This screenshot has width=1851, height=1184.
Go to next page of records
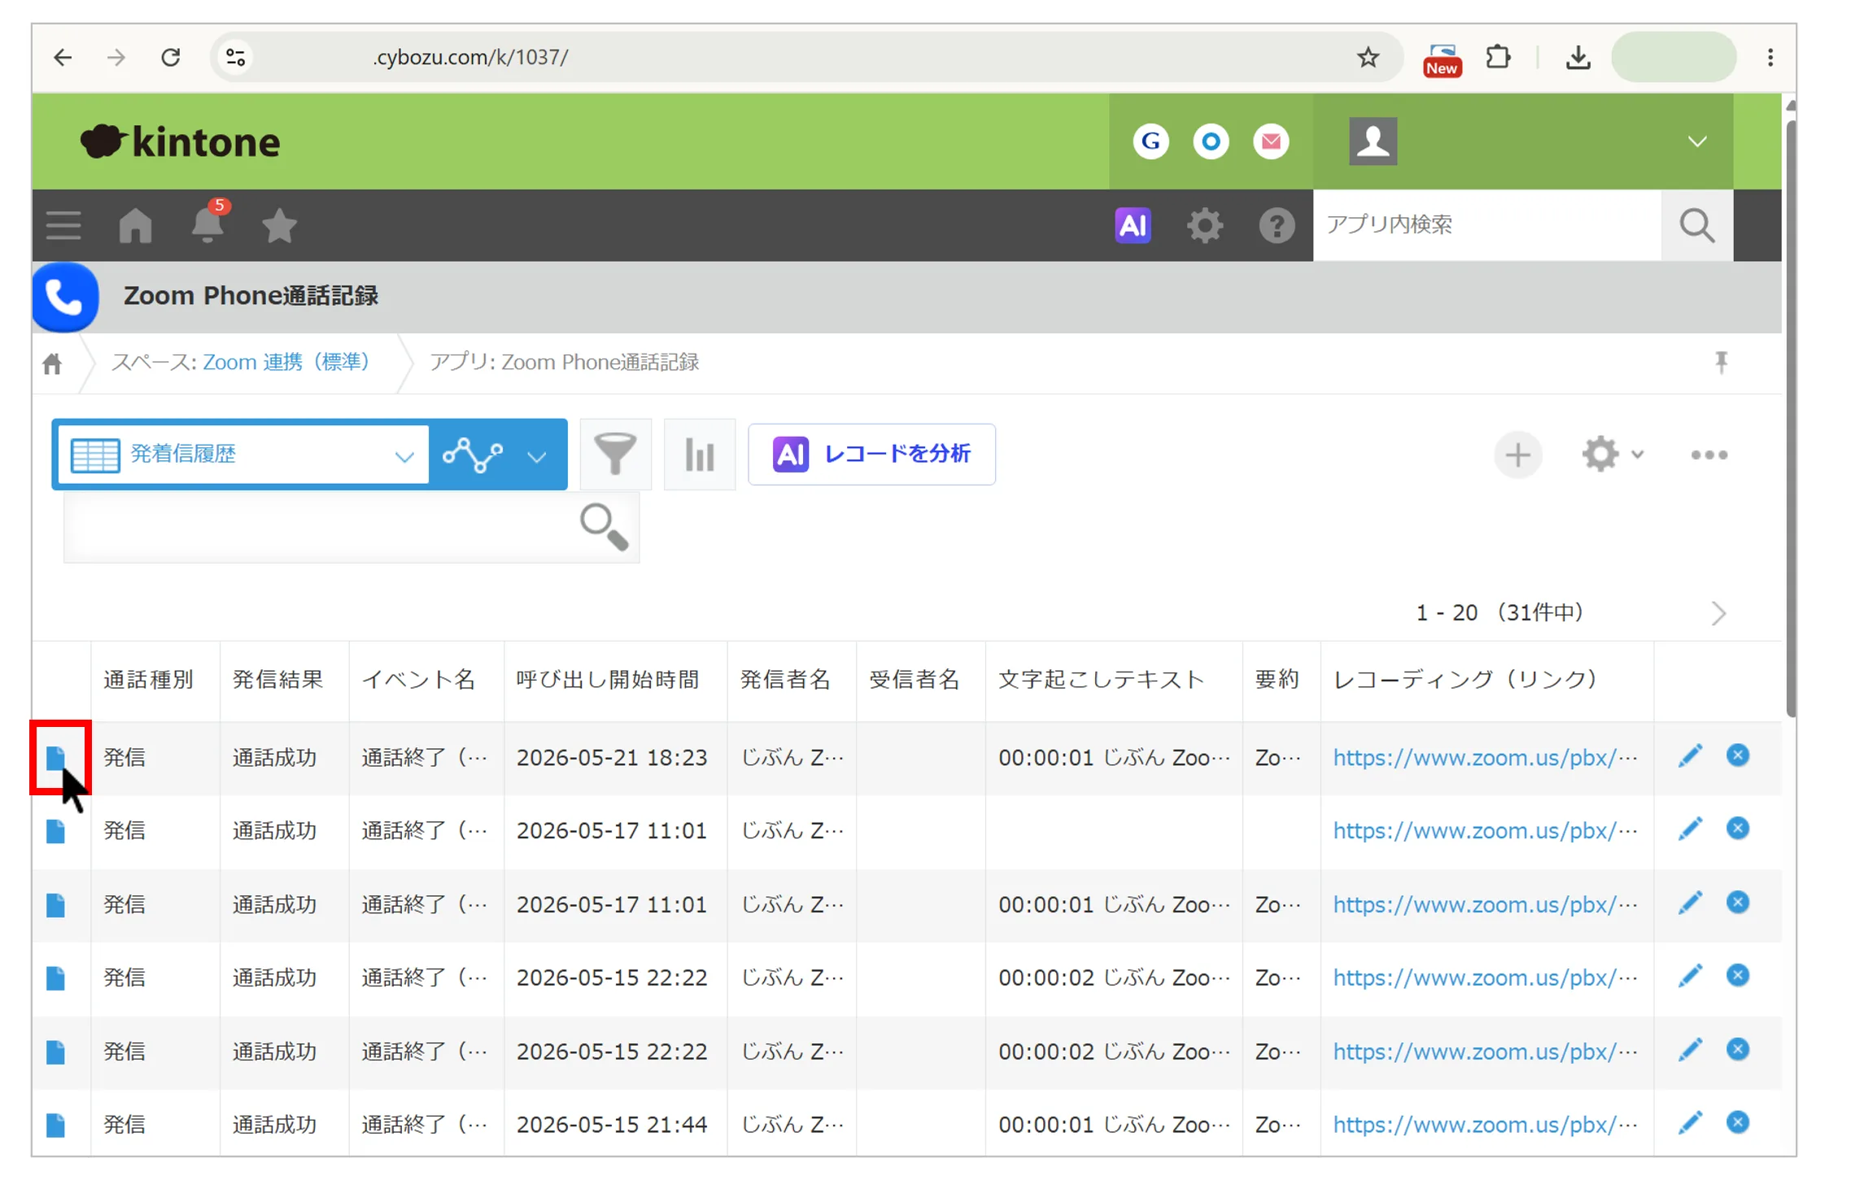coord(1718,613)
